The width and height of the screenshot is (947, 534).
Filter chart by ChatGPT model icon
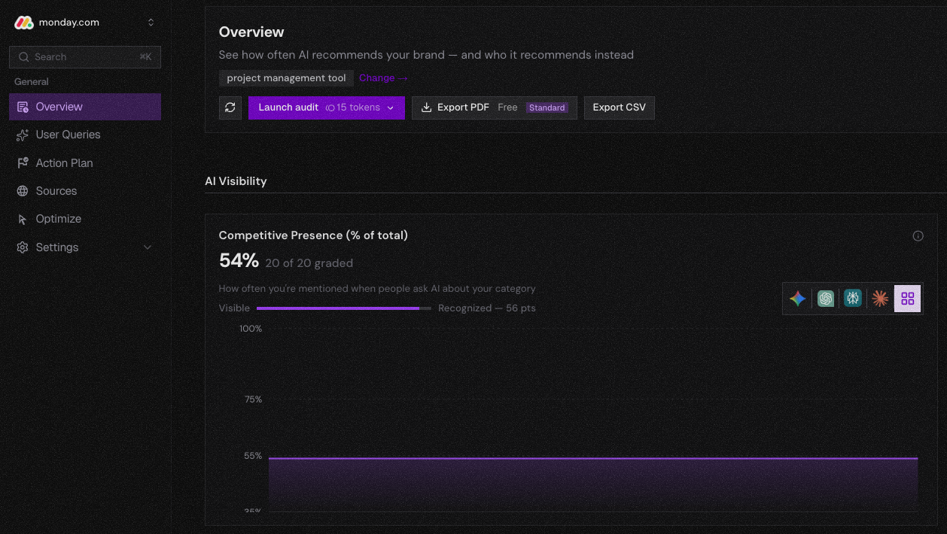(826, 299)
